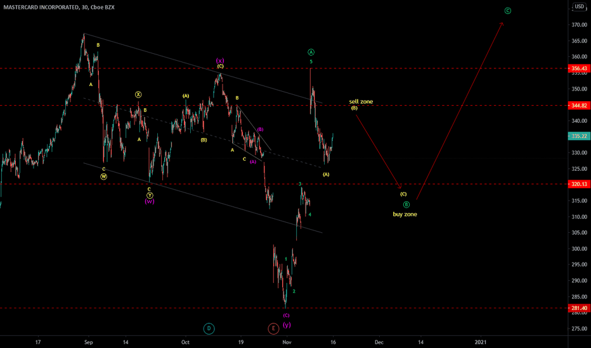Select the green circled B wave marker
The height and width of the screenshot is (348, 591).
click(x=406, y=204)
